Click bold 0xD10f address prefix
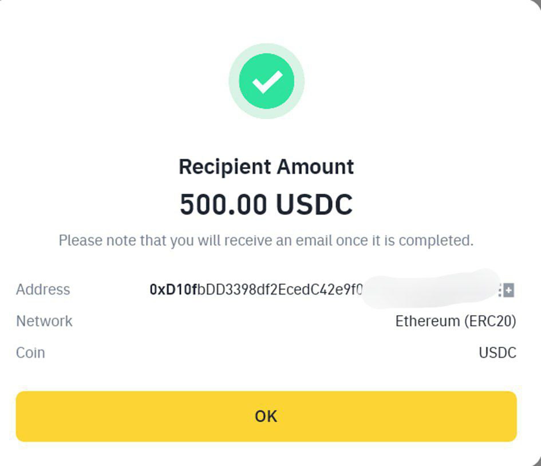This screenshot has height=466, width=541. coord(173,290)
